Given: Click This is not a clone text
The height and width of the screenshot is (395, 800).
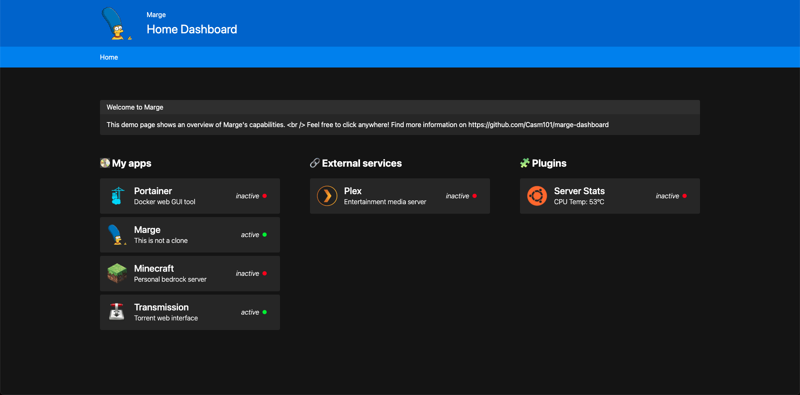Looking at the screenshot, I should (x=161, y=240).
